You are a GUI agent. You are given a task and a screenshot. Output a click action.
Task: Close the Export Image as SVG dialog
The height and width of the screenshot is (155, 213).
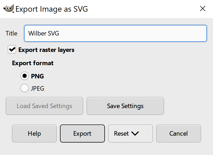[x=202, y=9]
